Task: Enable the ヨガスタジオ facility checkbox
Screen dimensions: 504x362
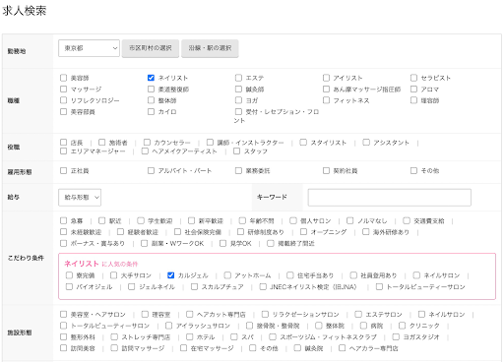Action: coord(396,336)
